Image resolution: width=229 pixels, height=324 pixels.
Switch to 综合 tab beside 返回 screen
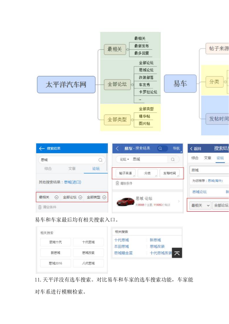click(x=195, y=158)
